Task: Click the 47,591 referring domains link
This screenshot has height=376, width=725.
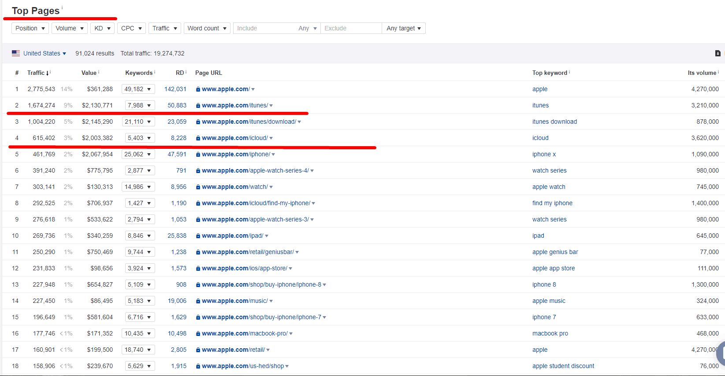Action: [177, 154]
